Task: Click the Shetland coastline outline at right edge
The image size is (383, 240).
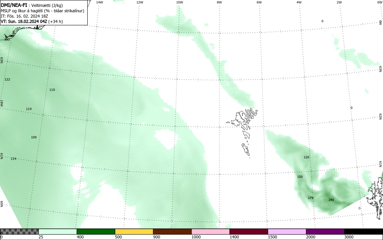Action: [375, 196]
